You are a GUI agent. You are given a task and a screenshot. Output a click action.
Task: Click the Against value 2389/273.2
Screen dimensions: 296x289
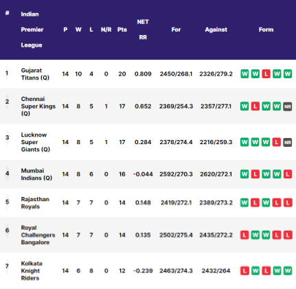tap(216, 203)
